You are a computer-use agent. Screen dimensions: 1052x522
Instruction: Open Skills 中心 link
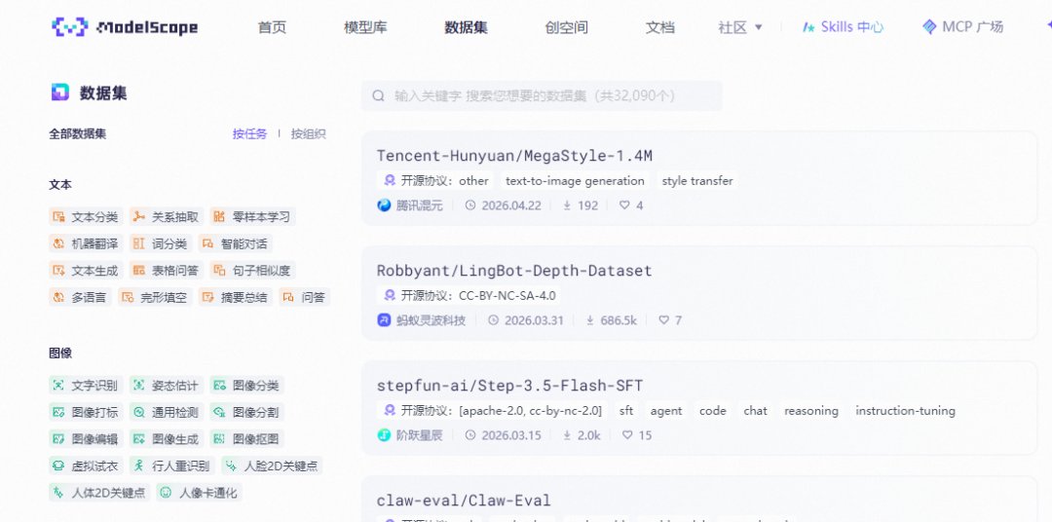[843, 27]
